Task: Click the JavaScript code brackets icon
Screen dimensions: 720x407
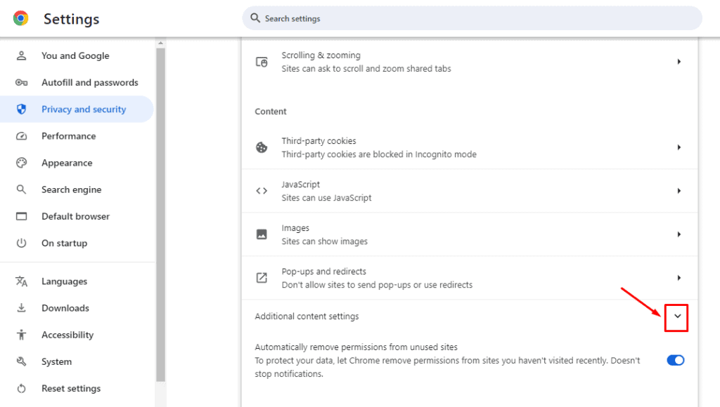Action: coord(262,191)
